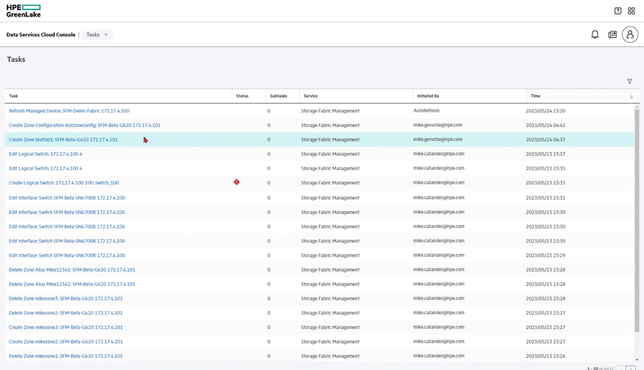Click time cell 2023/05/24 04:37
Screen dimensions: 644x370
click(545, 140)
